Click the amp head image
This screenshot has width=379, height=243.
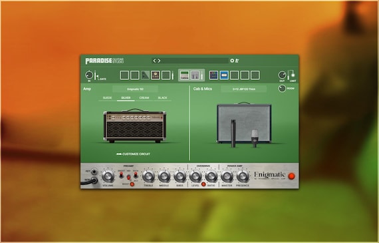coord(134,126)
